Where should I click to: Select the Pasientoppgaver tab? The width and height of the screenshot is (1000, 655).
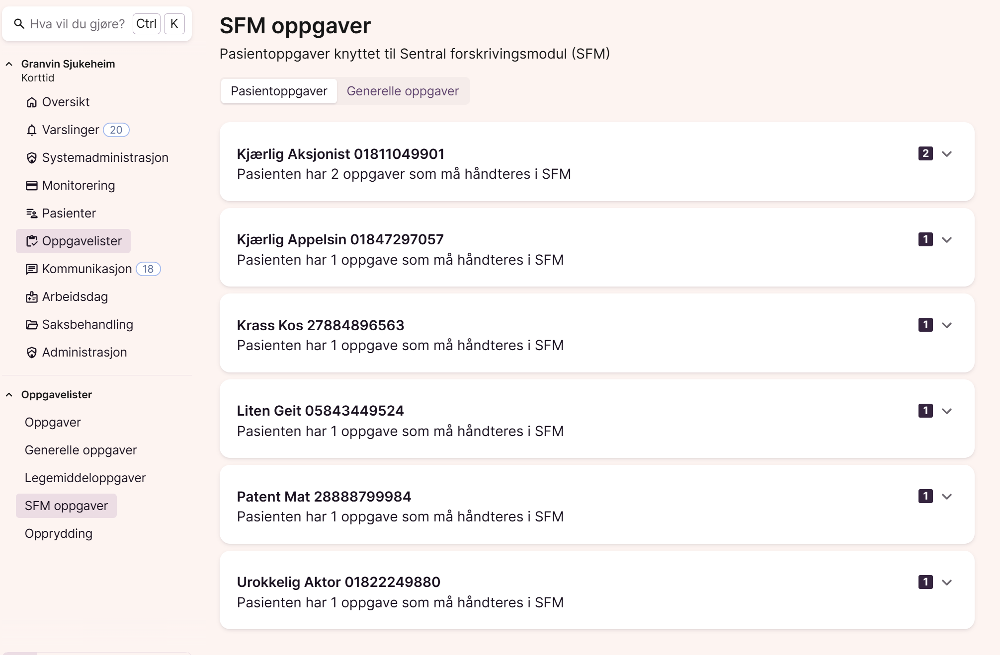[279, 91]
